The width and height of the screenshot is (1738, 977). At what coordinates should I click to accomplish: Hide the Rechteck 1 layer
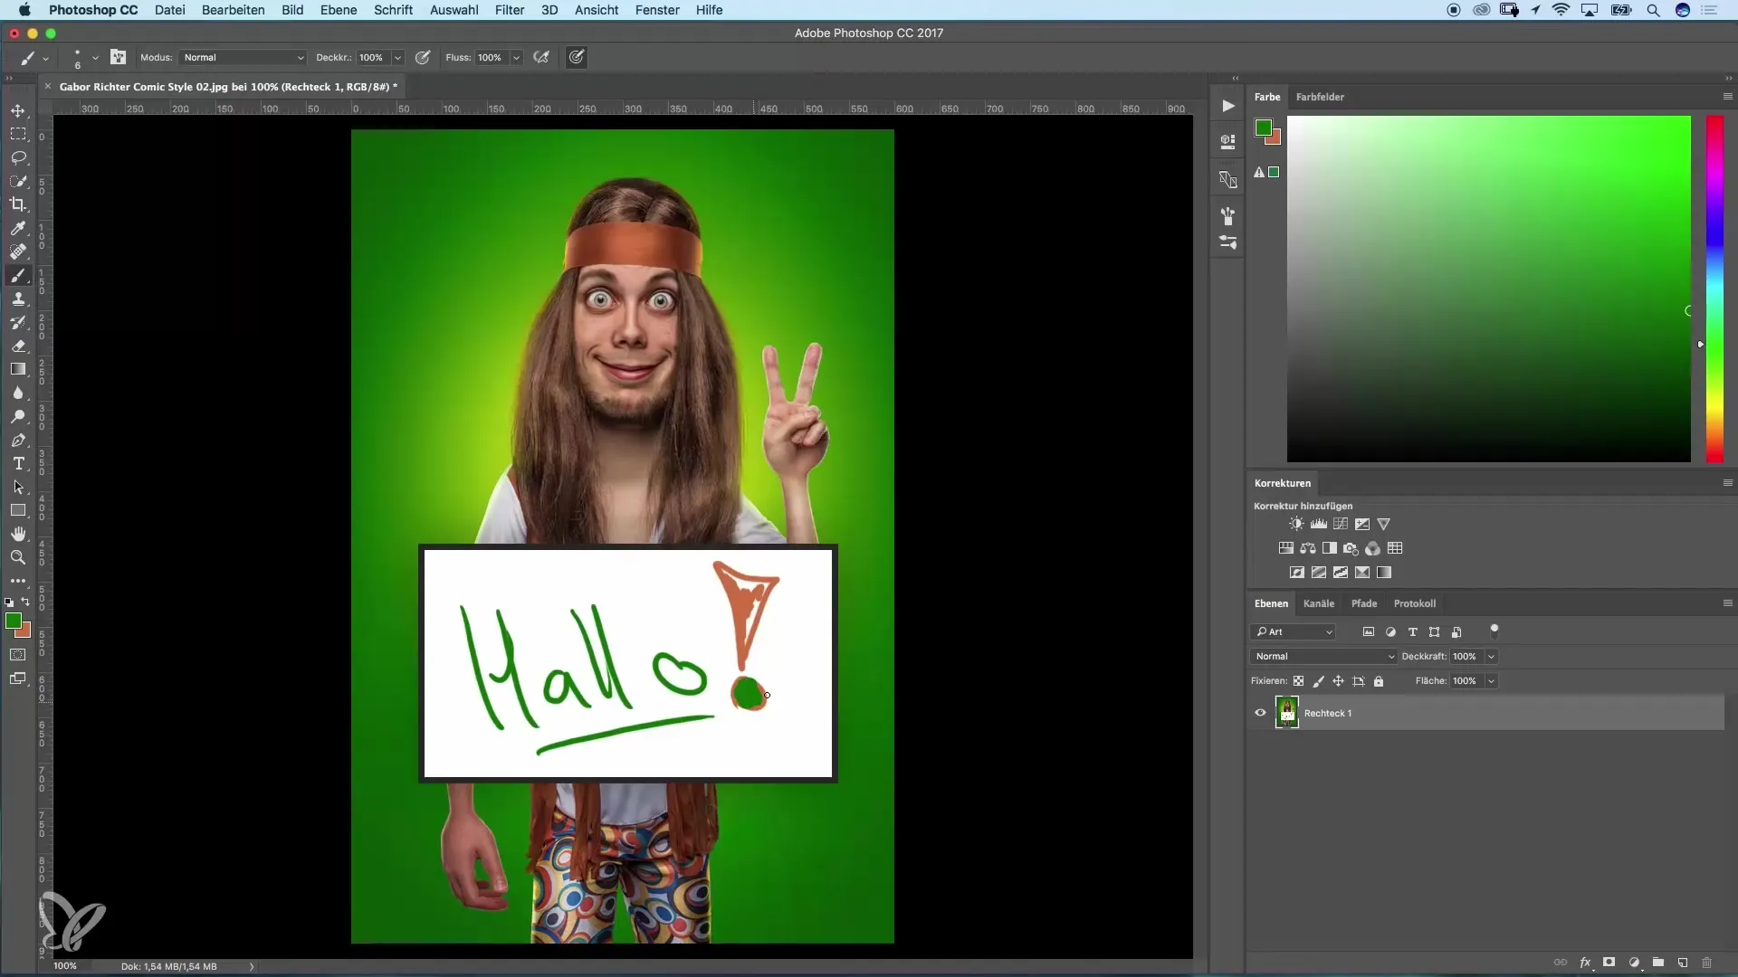pyautogui.click(x=1260, y=713)
